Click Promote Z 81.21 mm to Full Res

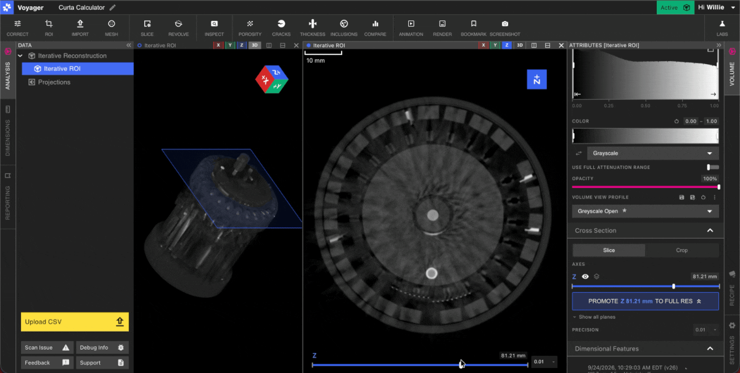645,301
